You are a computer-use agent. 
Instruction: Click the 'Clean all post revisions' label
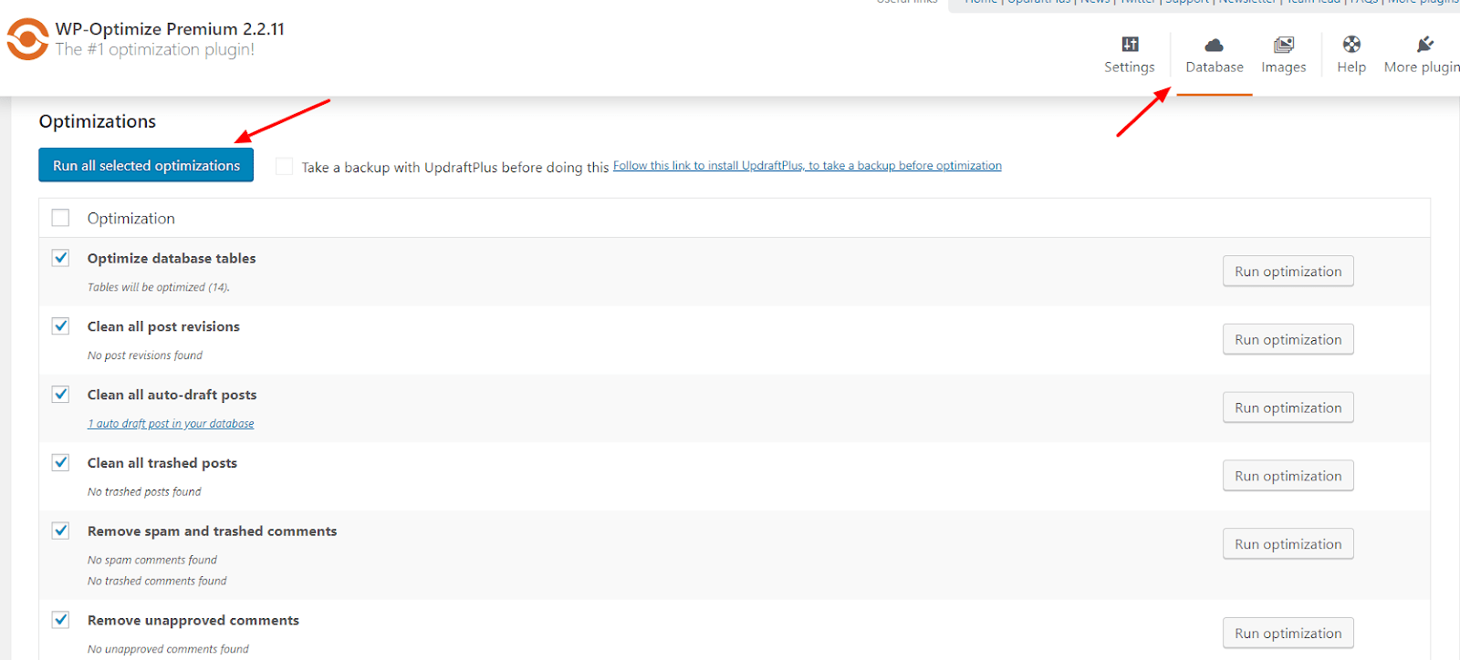pos(163,326)
